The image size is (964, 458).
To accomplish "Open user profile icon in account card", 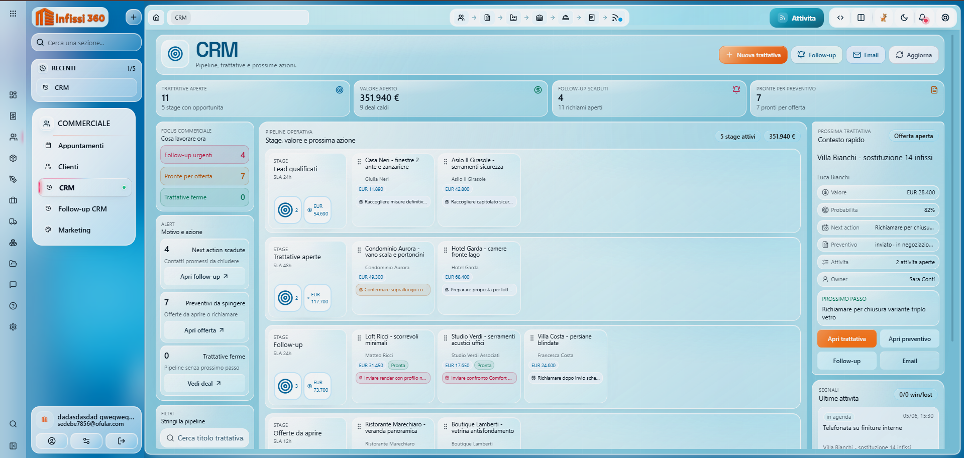I will [52, 441].
